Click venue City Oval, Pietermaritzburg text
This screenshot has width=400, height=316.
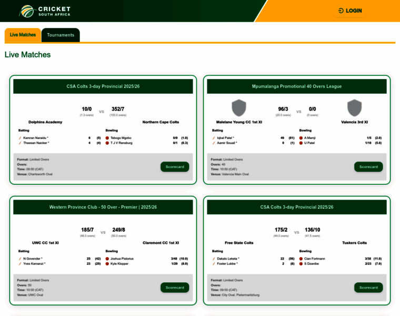tap(241, 295)
